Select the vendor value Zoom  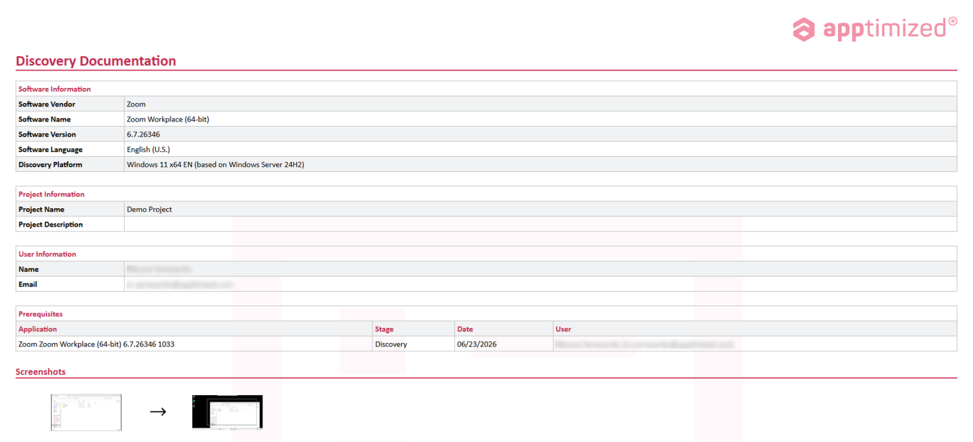(x=136, y=104)
